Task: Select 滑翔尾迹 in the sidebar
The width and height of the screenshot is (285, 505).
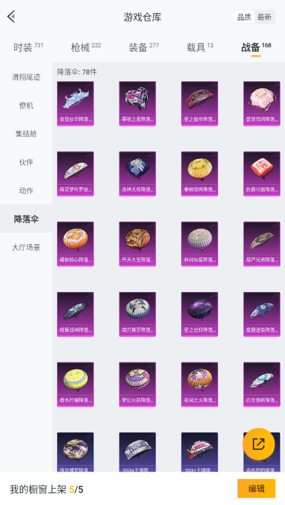Action: [26, 77]
